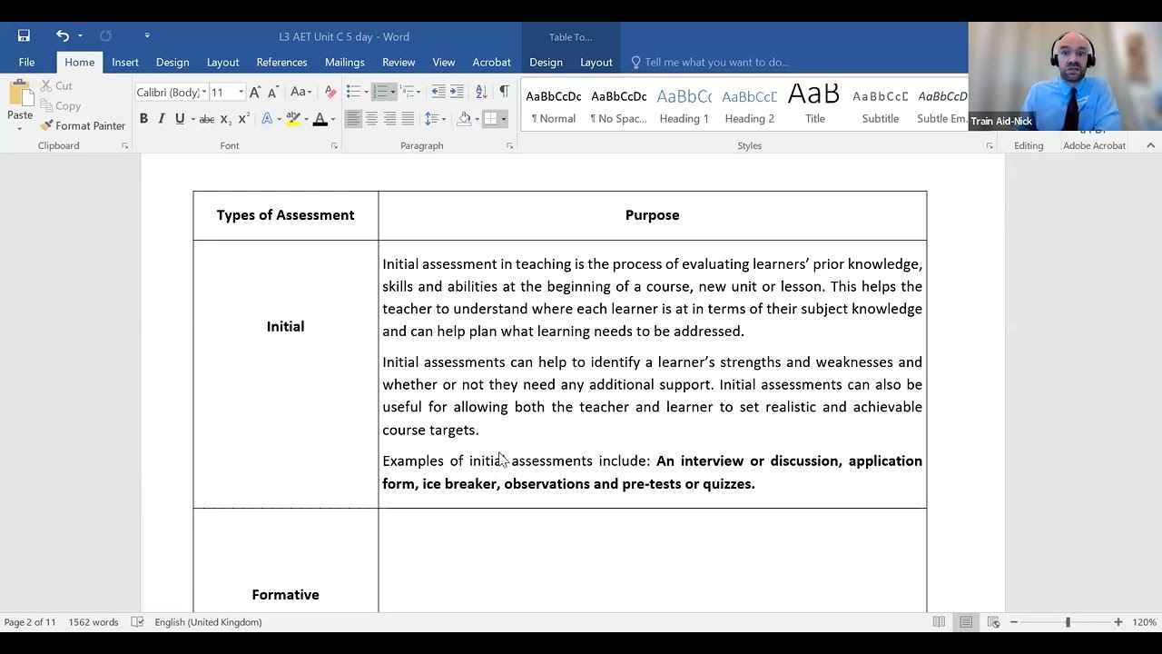Viewport: 1162px width, 654px height.
Task: Switch to Print Layout view
Action: coord(966,622)
